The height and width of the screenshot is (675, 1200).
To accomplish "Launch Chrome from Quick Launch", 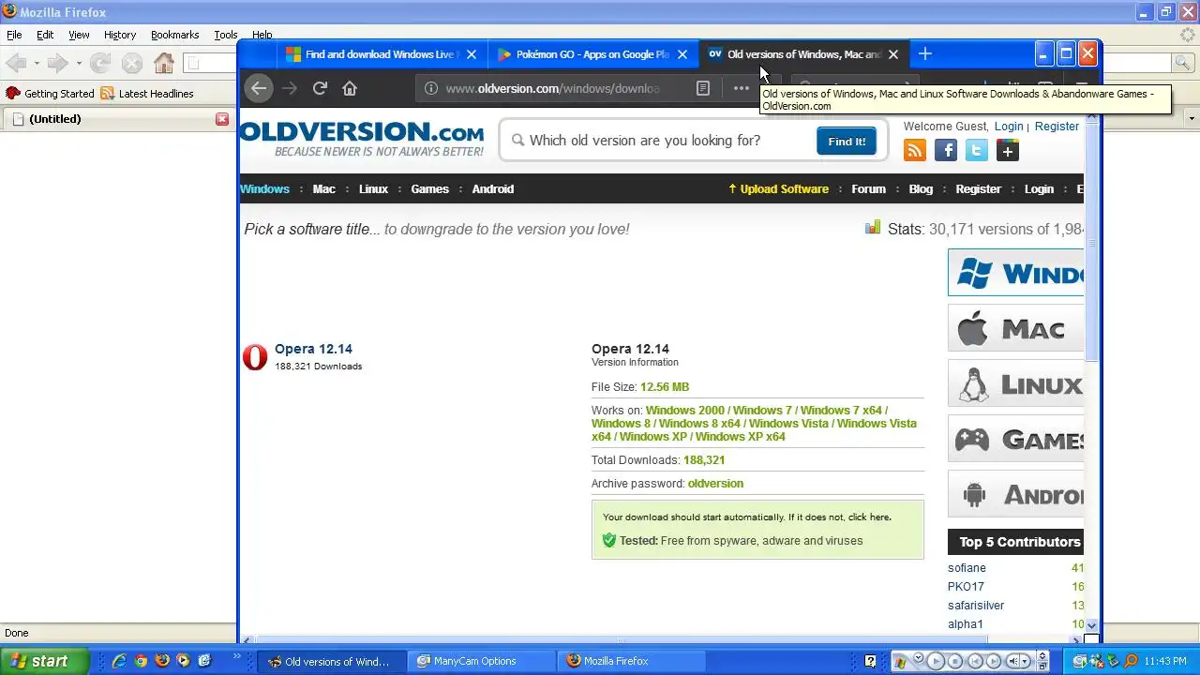I will point(141,661).
